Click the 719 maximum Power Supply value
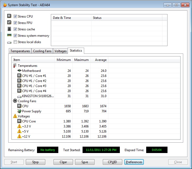The width and height of the screenshot is (192, 169). click(x=86, y=111)
